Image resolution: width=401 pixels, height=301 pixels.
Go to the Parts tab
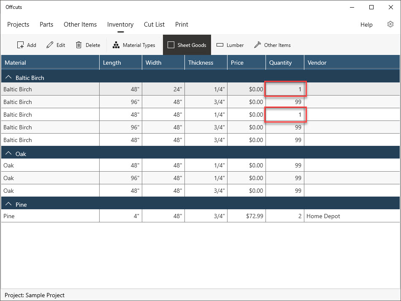(x=46, y=25)
